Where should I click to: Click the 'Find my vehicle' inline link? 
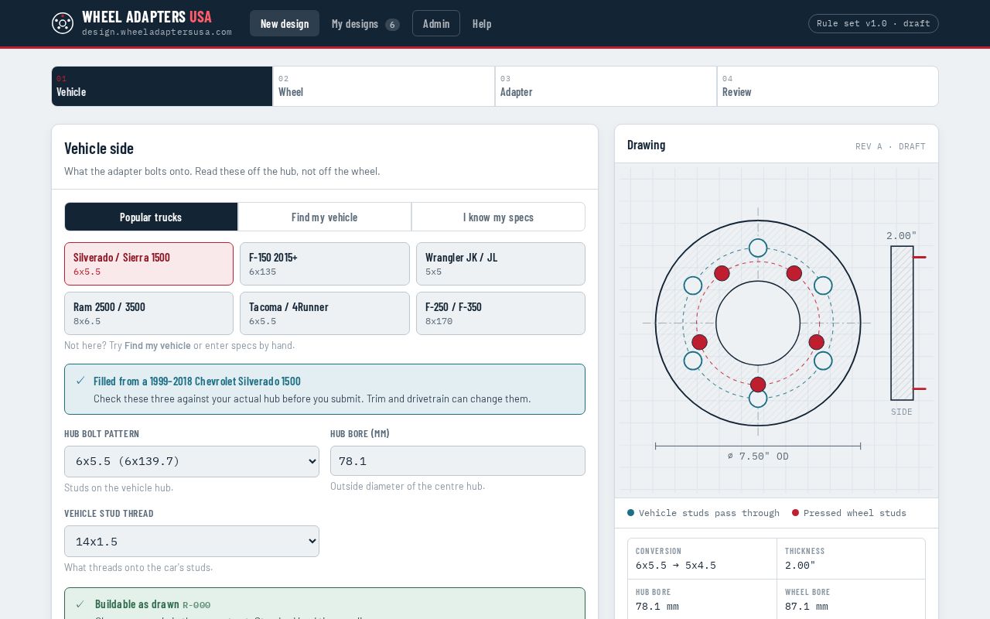(x=158, y=345)
